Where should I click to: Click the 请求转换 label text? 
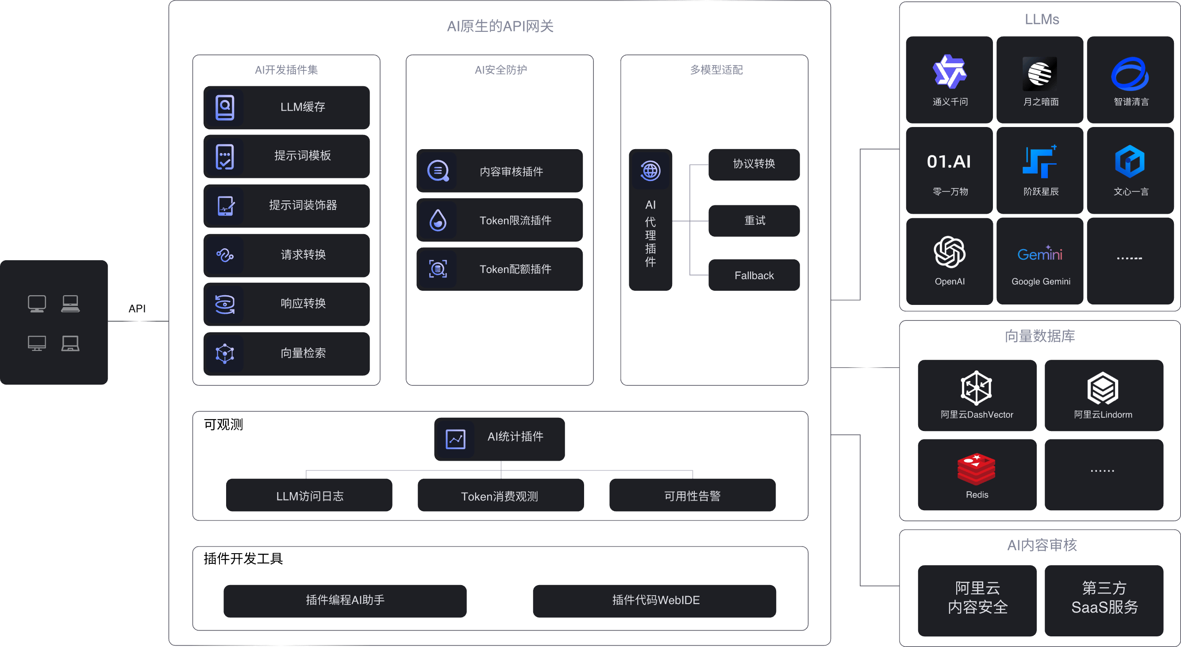pyautogui.click(x=303, y=254)
